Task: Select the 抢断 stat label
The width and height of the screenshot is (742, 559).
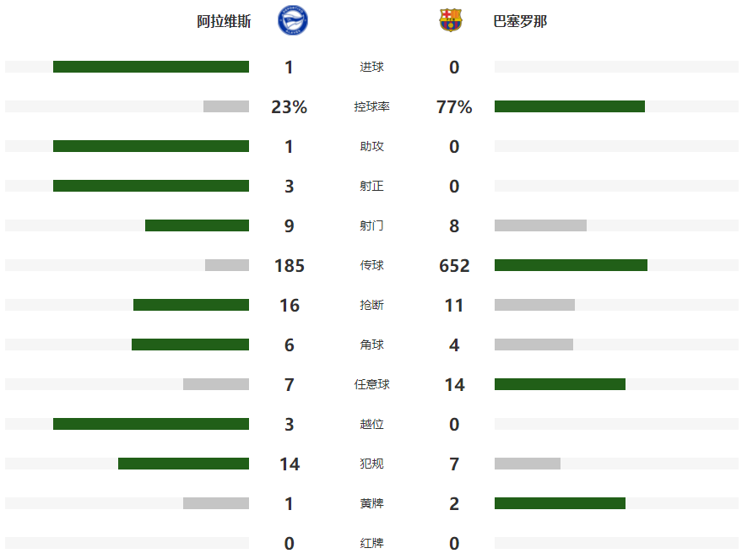Action: tap(371, 305)
